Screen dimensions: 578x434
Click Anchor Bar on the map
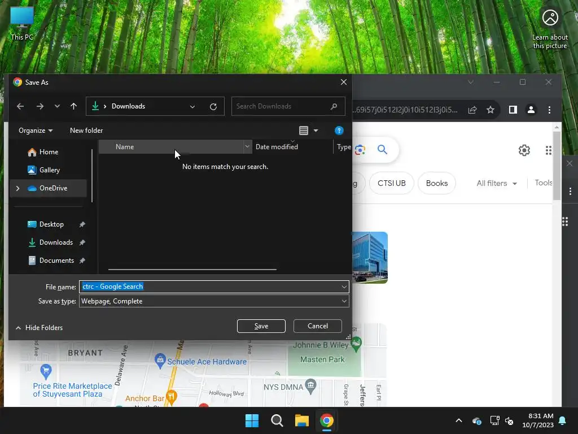(151, 398)
